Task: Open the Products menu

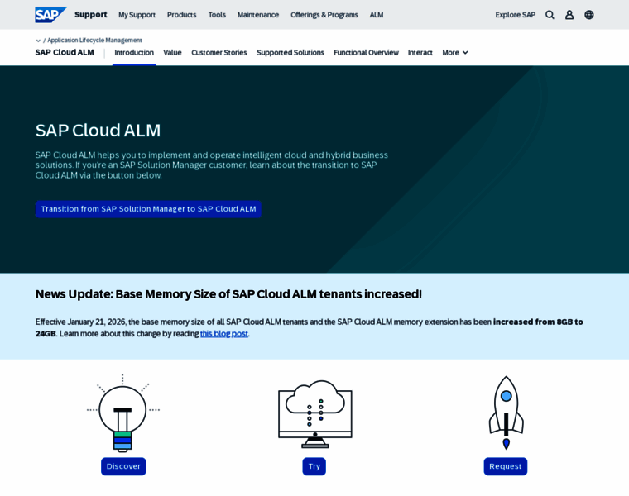Action: [x=182, y=15]
